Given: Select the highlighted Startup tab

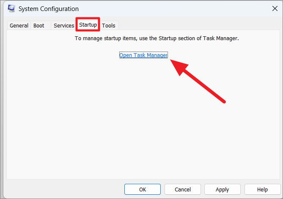Looking at the screenshot, I should click(x=88, y=25).
